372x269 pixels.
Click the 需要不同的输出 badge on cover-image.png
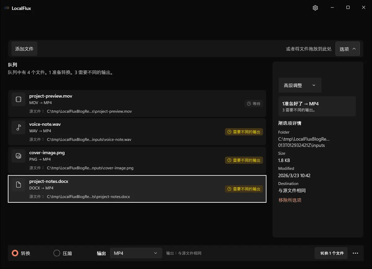coord(244,160)
